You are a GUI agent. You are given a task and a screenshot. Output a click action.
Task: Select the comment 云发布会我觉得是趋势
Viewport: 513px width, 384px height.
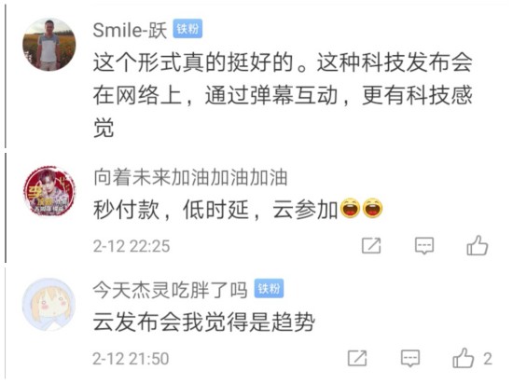[204, 322]
